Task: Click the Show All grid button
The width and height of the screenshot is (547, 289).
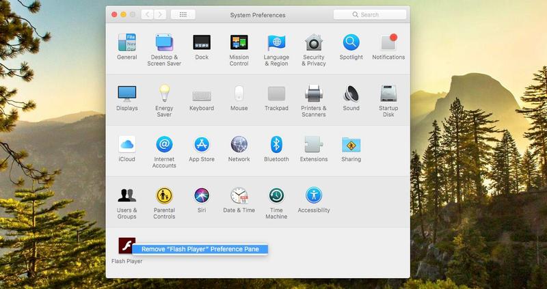Action: 183,14
